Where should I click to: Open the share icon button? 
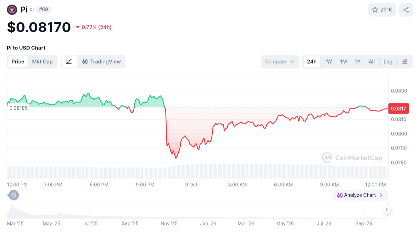(x=406, y=10)
